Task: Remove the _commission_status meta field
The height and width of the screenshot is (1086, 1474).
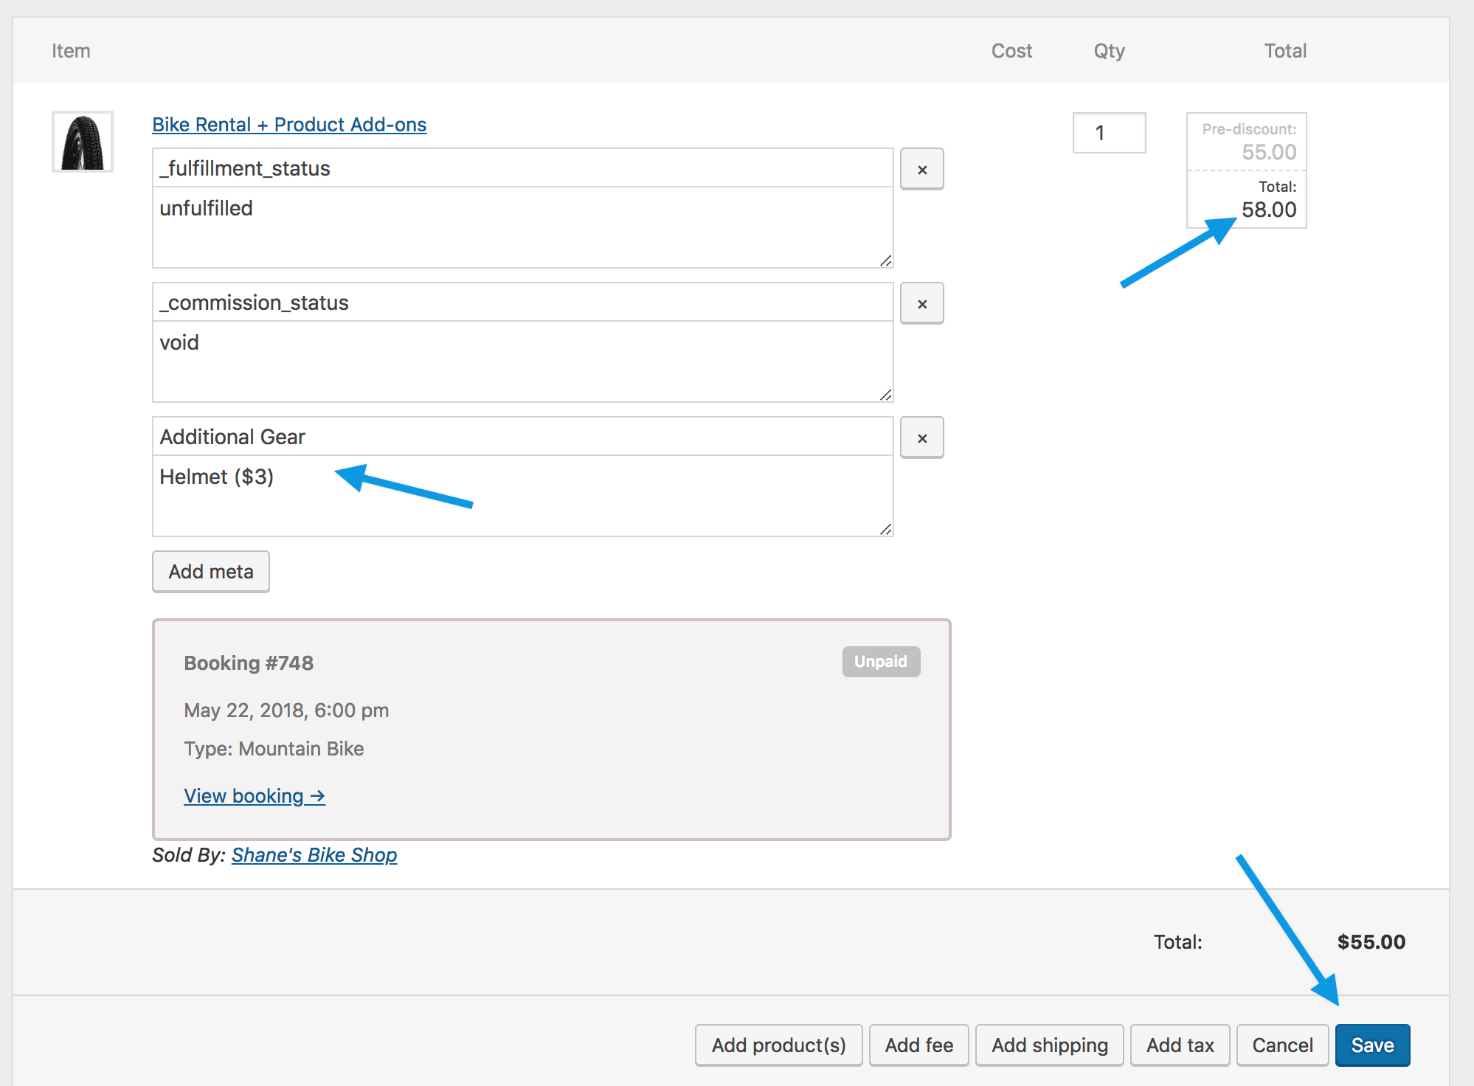Action: (x=921, y=303)
